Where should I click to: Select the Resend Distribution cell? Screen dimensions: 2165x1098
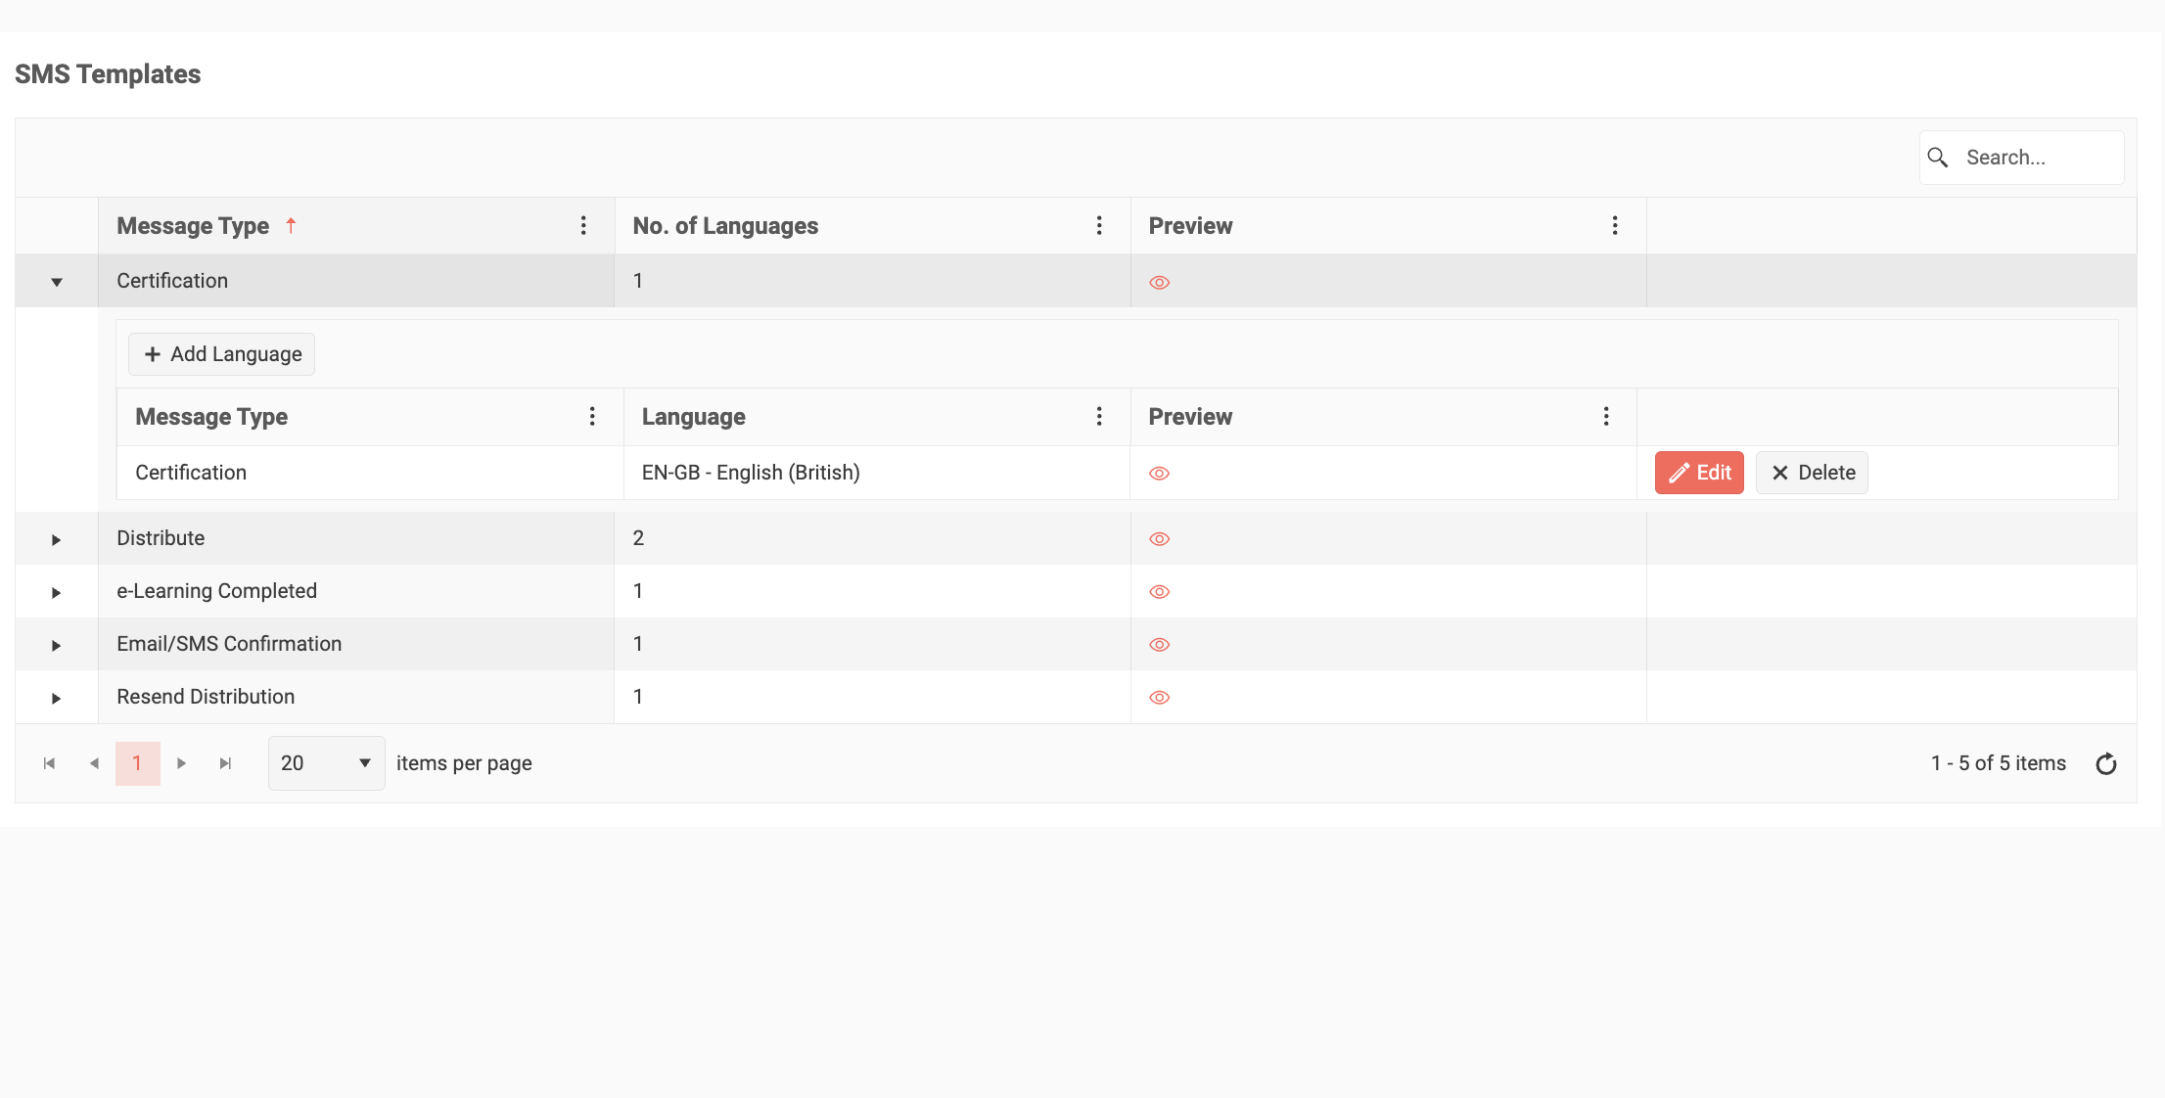tap(356, 697)
